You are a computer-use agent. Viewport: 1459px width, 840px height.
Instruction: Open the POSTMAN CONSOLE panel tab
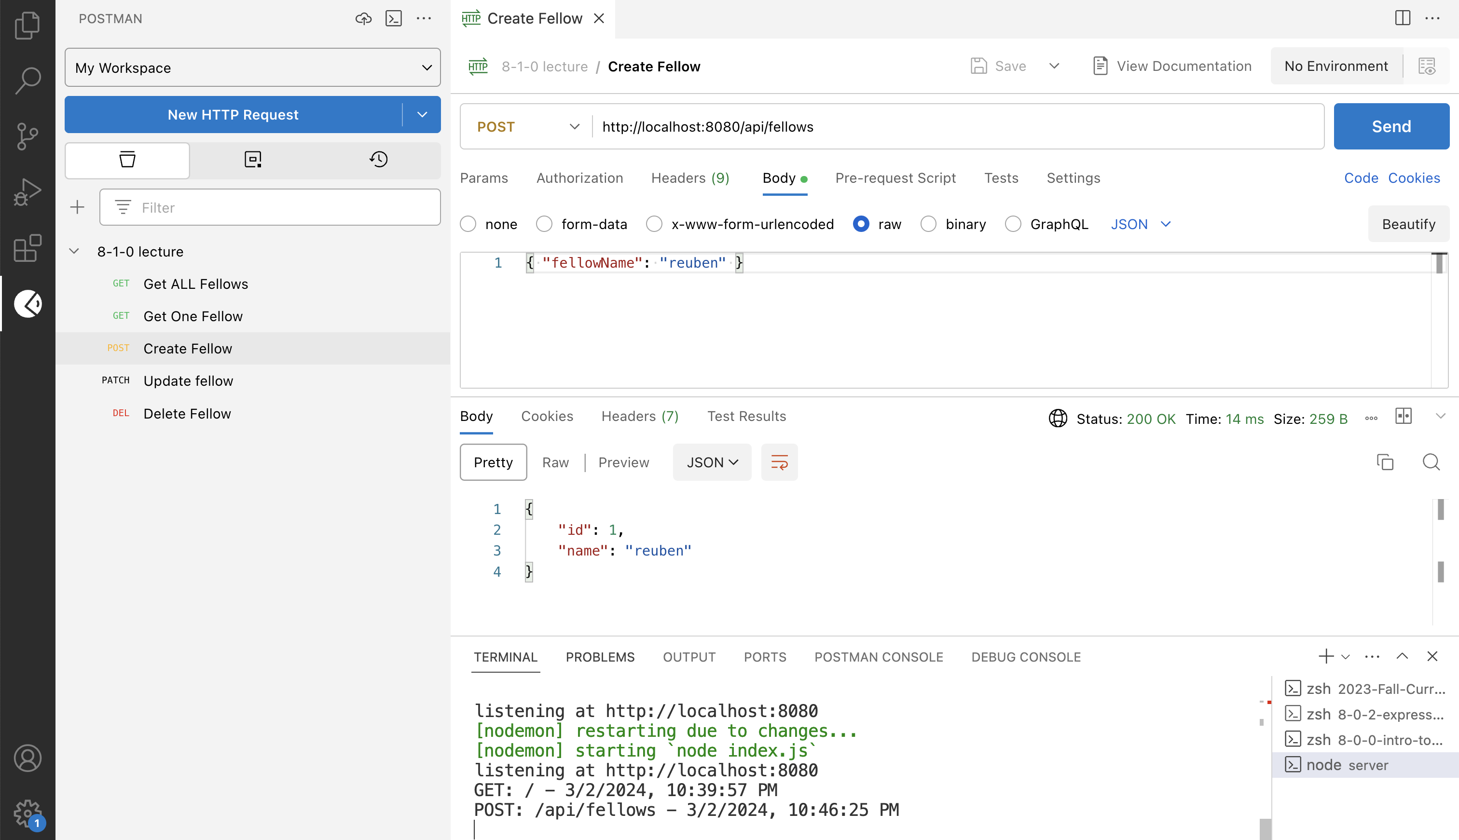(x=879, y=657)
